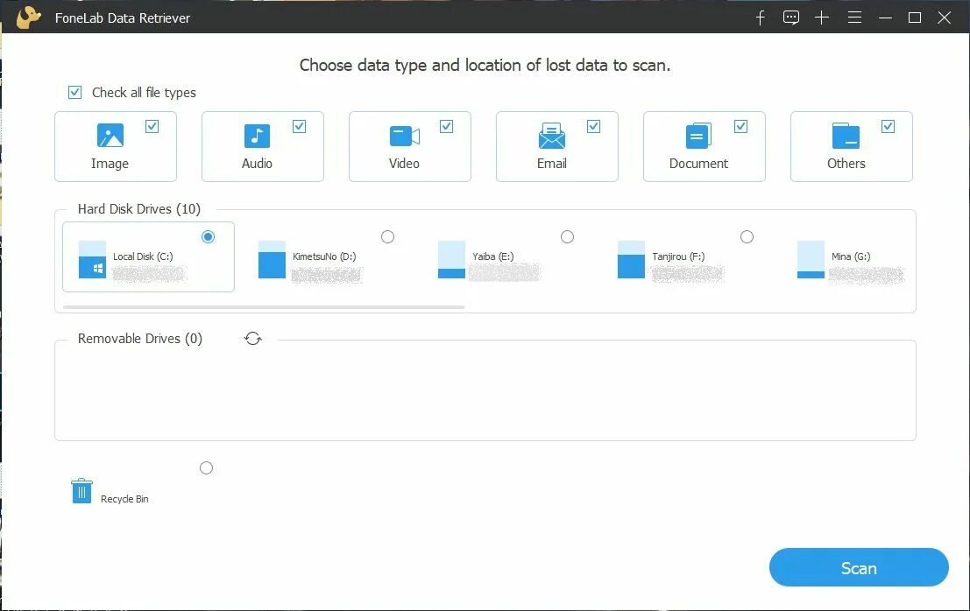Start scanning with the Scan button
The height and width of the screenshot is (611, 970).
pos(859,567)
